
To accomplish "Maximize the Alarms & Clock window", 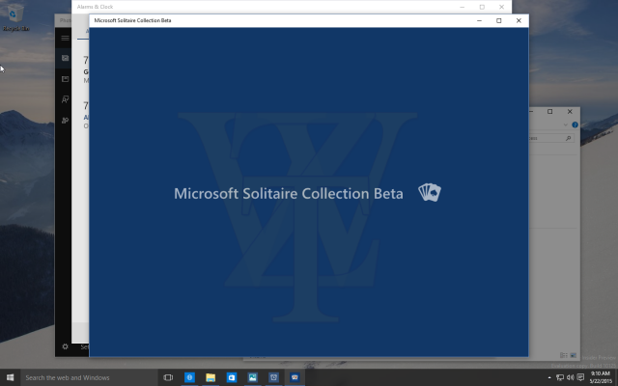I will pyautogui.click(x=482, y=7).
